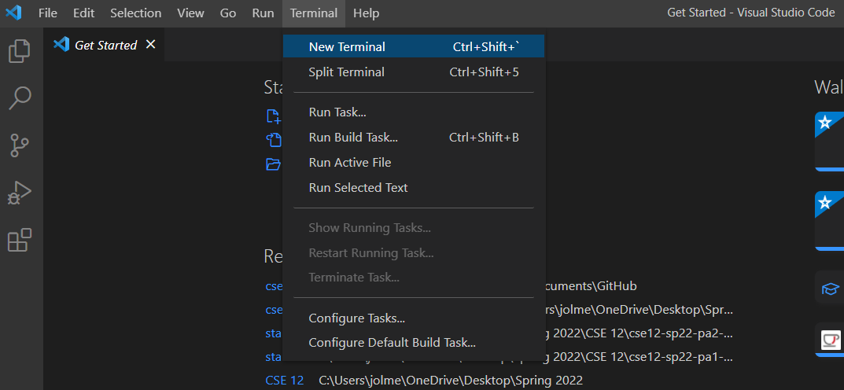The width and height of the screenshot is (844, 390).
Task: Click Run Build Task... menu item
Action: [x=353, y=138]
